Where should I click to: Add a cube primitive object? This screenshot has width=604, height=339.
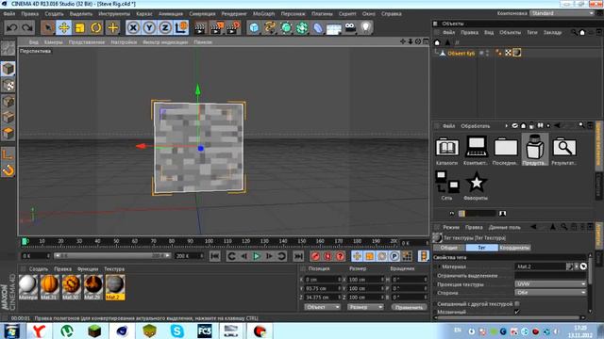pyautogui.click(x=254, y=27)
